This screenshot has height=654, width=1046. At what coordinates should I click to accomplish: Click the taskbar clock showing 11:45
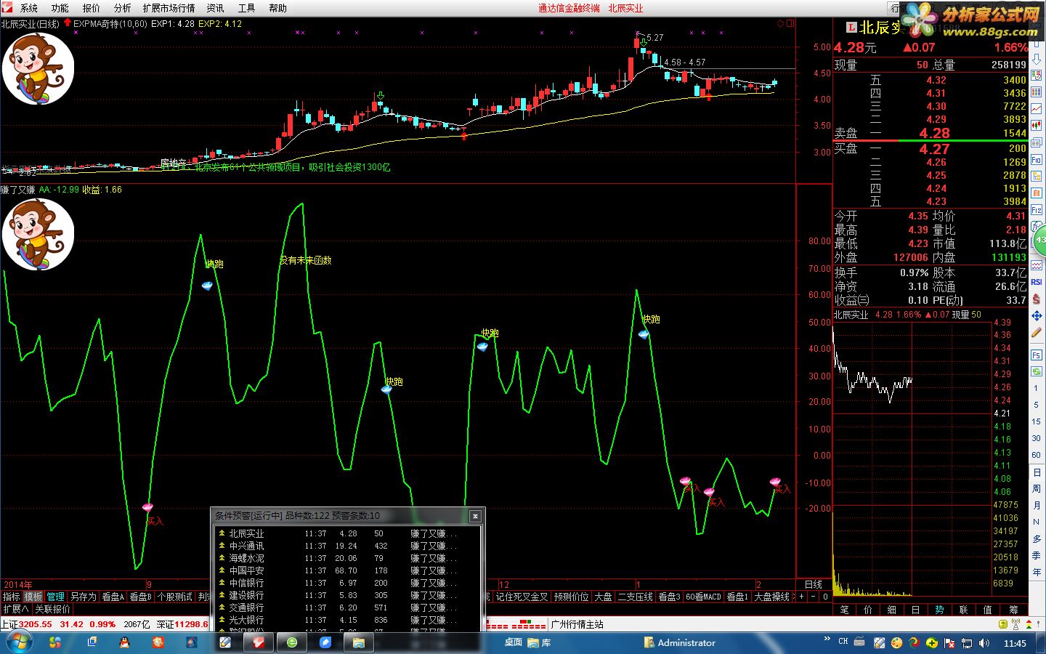[1015, 643]
